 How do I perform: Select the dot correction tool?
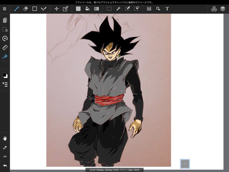pyautogui.click(x=43, y=9)
